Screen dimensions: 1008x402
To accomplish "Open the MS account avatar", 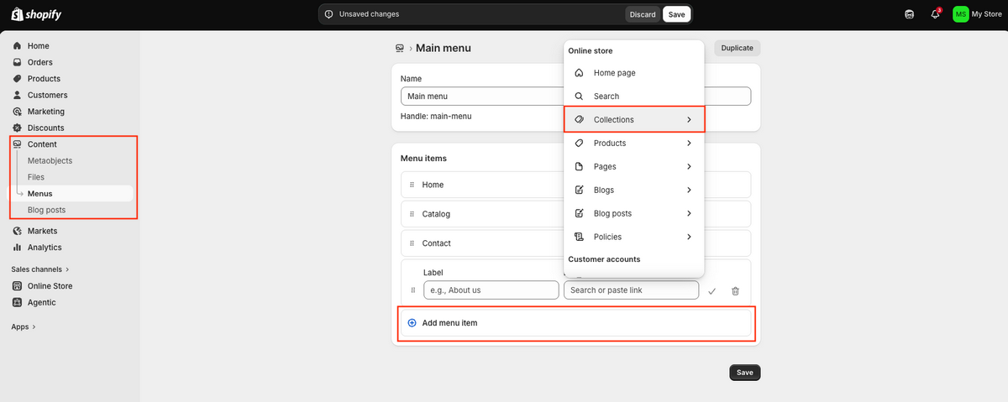I will point(960,14).
